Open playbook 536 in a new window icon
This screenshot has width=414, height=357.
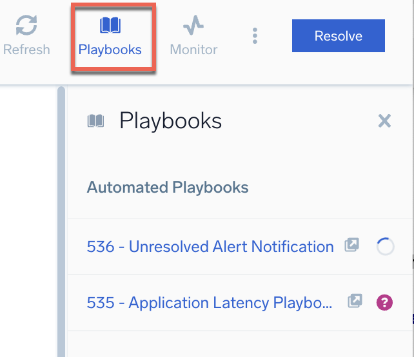[351, 246]
